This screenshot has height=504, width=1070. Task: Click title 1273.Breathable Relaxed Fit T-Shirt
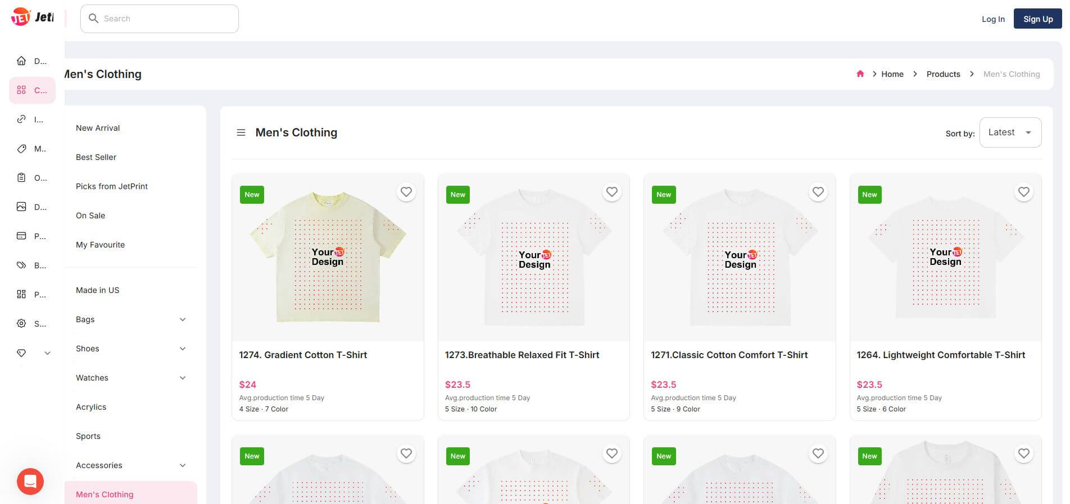click(522, 355)
